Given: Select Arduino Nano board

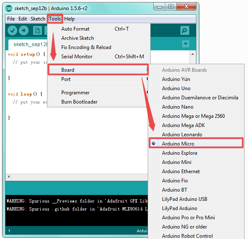Looking at the screenshot, I should (196, 107).
